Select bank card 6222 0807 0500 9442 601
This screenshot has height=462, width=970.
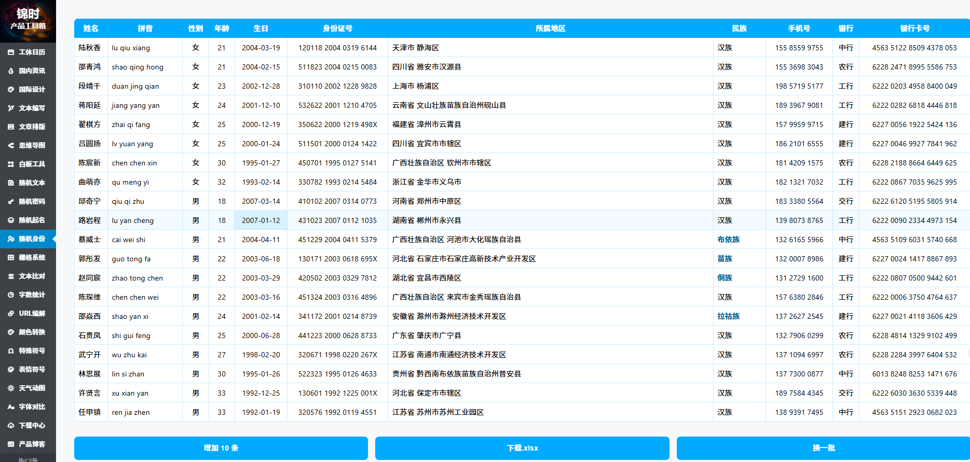(x=914, y=278)
